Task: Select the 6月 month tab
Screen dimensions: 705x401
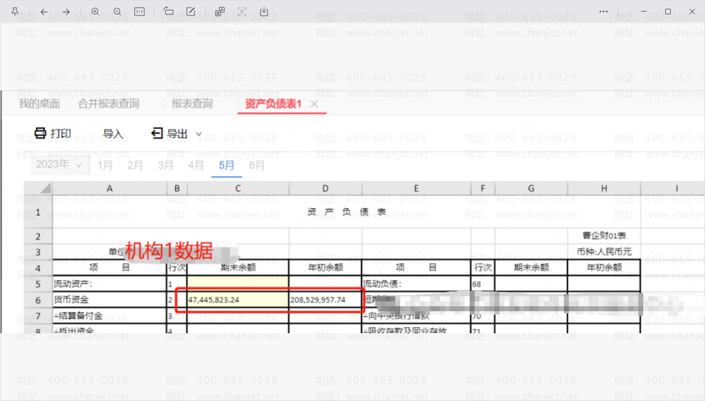Action: (257, 165)
